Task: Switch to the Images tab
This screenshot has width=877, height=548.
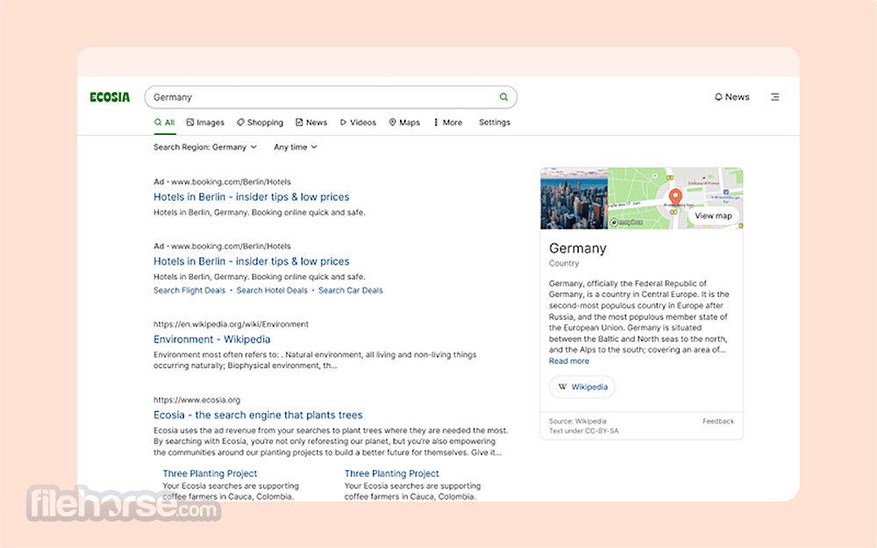Action: point(204,123)
